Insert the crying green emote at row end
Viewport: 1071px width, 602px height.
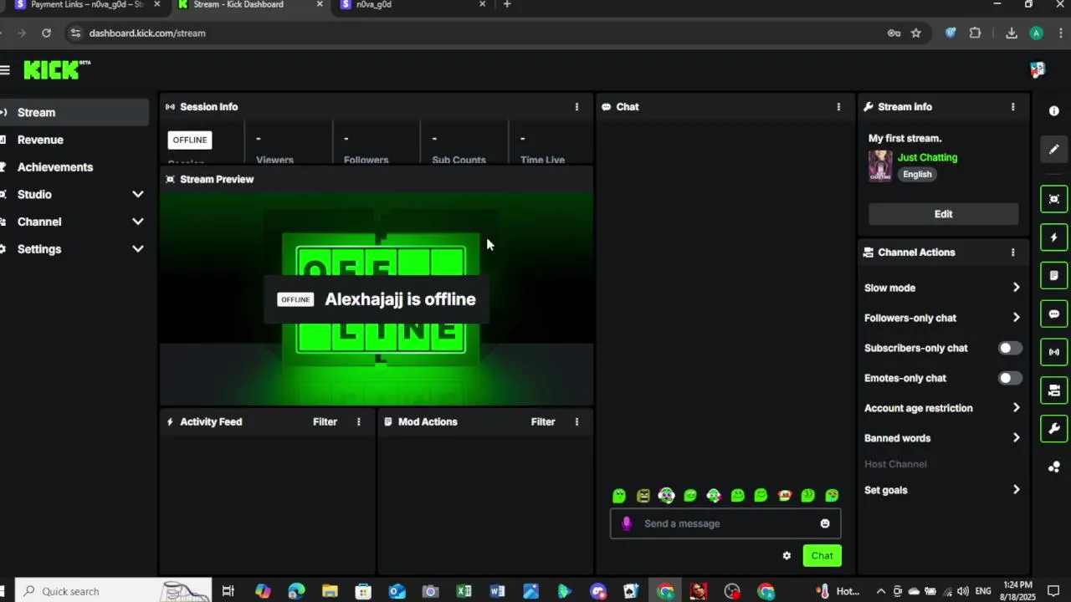pyautogui.click(x=832, y=496)
